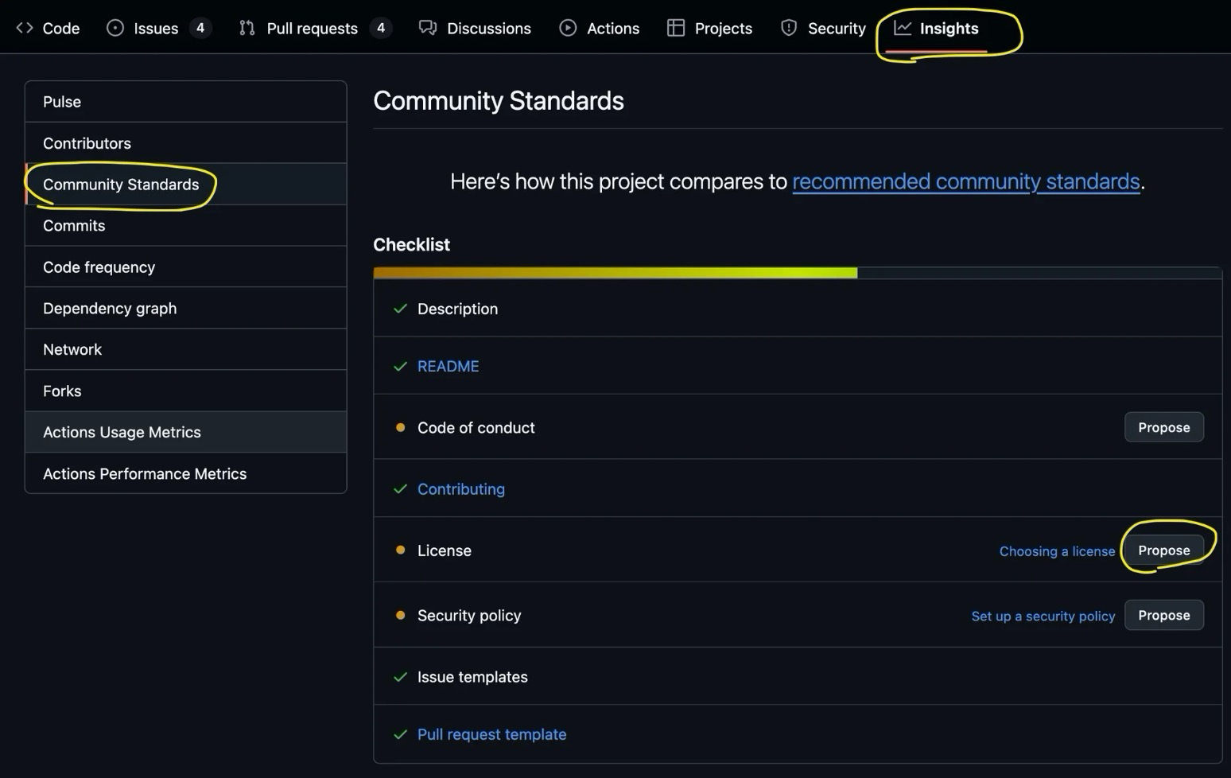Click the Discussions speech bubble icon

coord(428,28)
